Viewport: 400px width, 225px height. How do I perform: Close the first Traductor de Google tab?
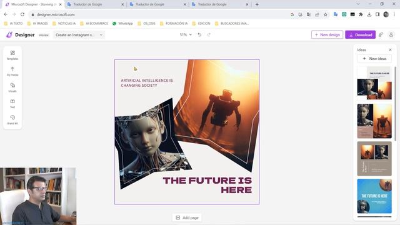tap(122, 4)
